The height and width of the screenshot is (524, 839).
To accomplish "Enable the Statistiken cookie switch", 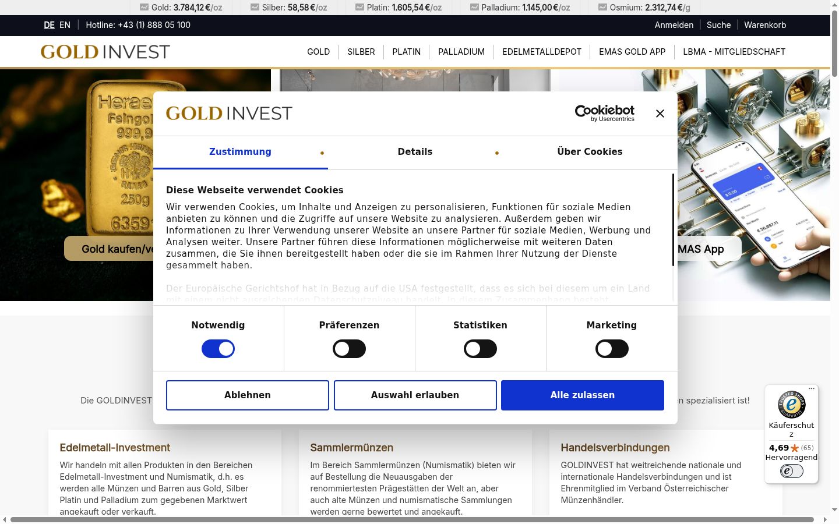I will pos(480,349).
